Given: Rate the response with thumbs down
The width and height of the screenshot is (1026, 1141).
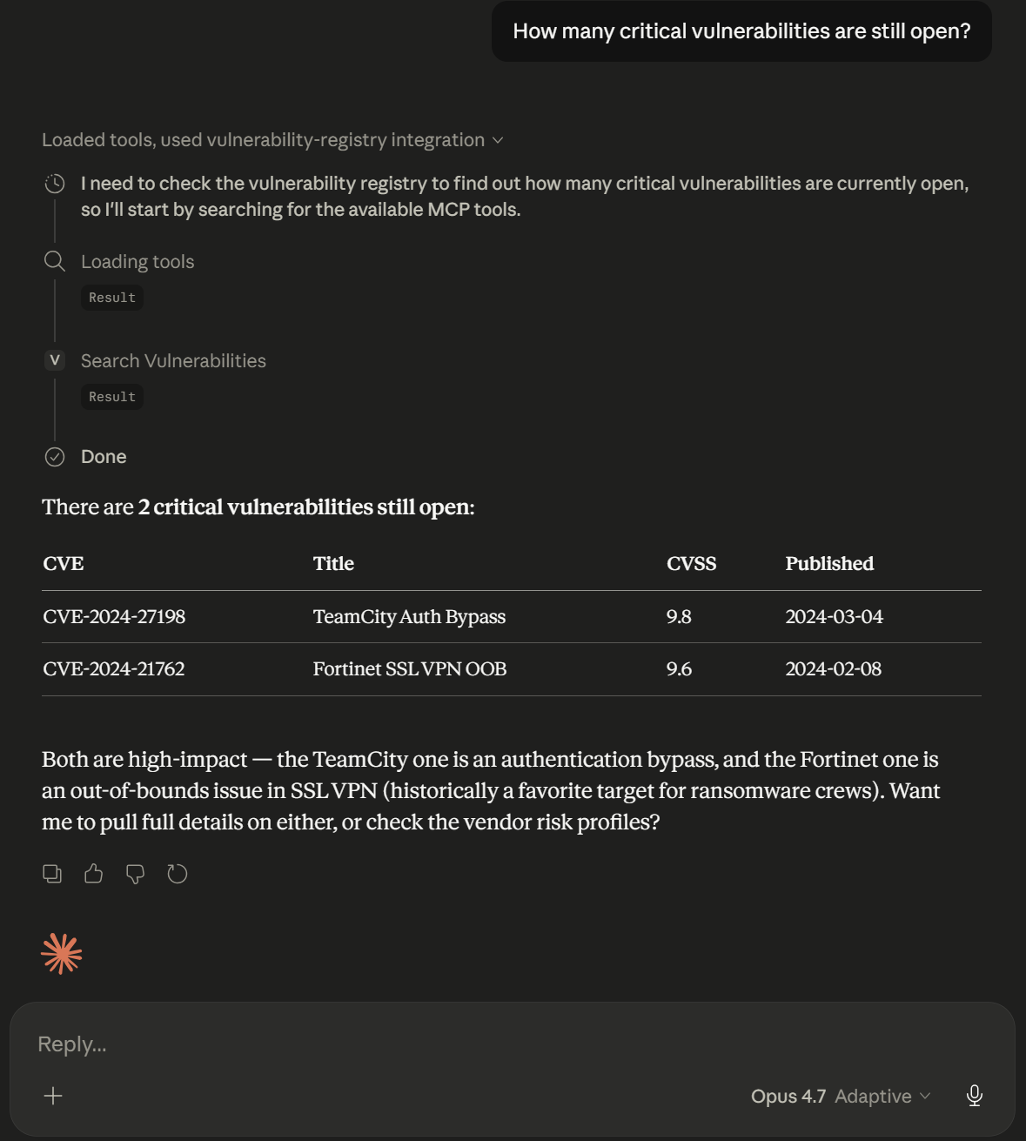Looking at the screenshot, I should point(135,873).
